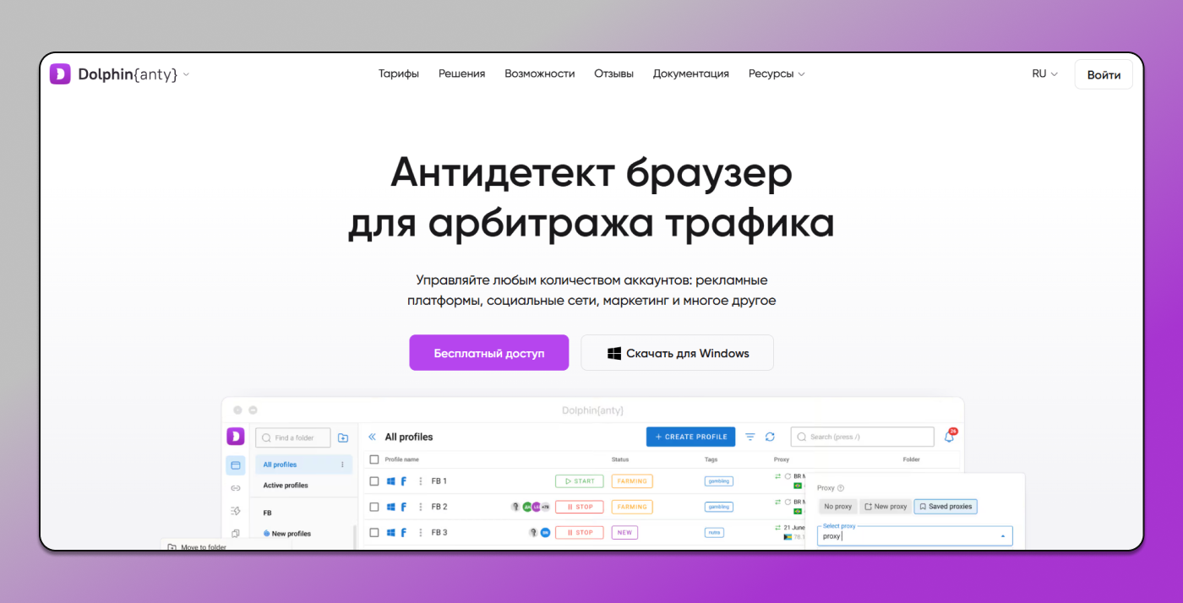Select the profiles browser icon in left sidebar
1183x603 pixels.
[x=236, y=465]
